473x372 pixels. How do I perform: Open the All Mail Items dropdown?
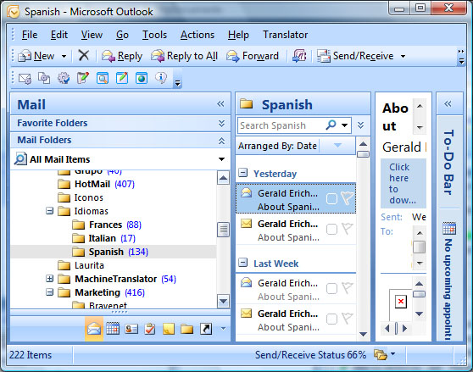coord(222,159)
